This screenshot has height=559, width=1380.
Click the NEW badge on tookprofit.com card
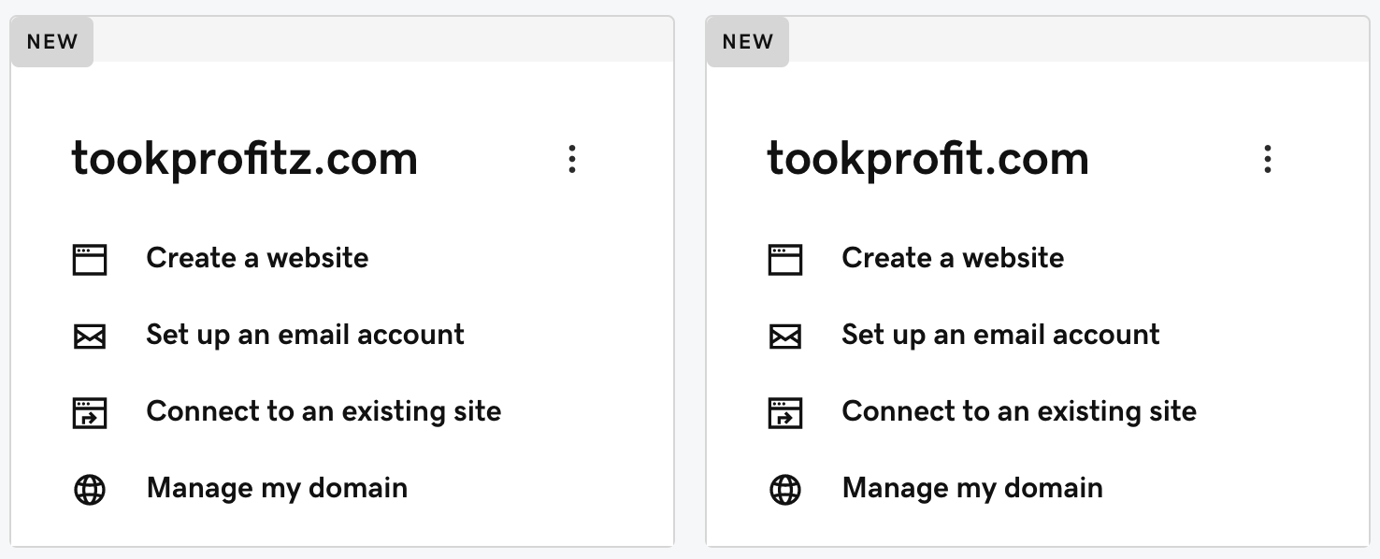(x=748, y=42)
